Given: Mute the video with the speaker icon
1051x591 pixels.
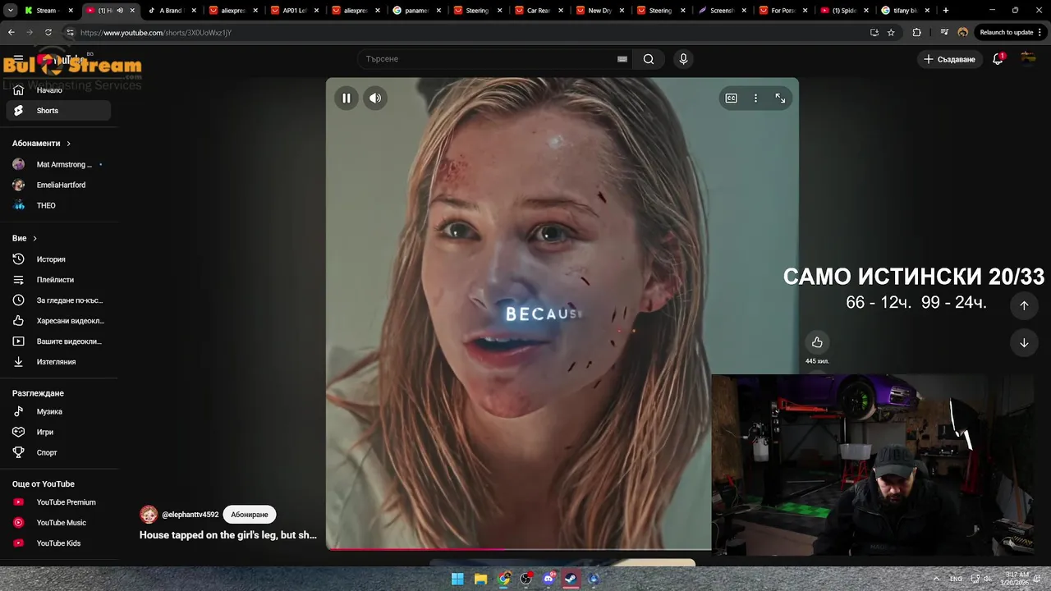Looking at the screenshot, I should tap(375, 98).
